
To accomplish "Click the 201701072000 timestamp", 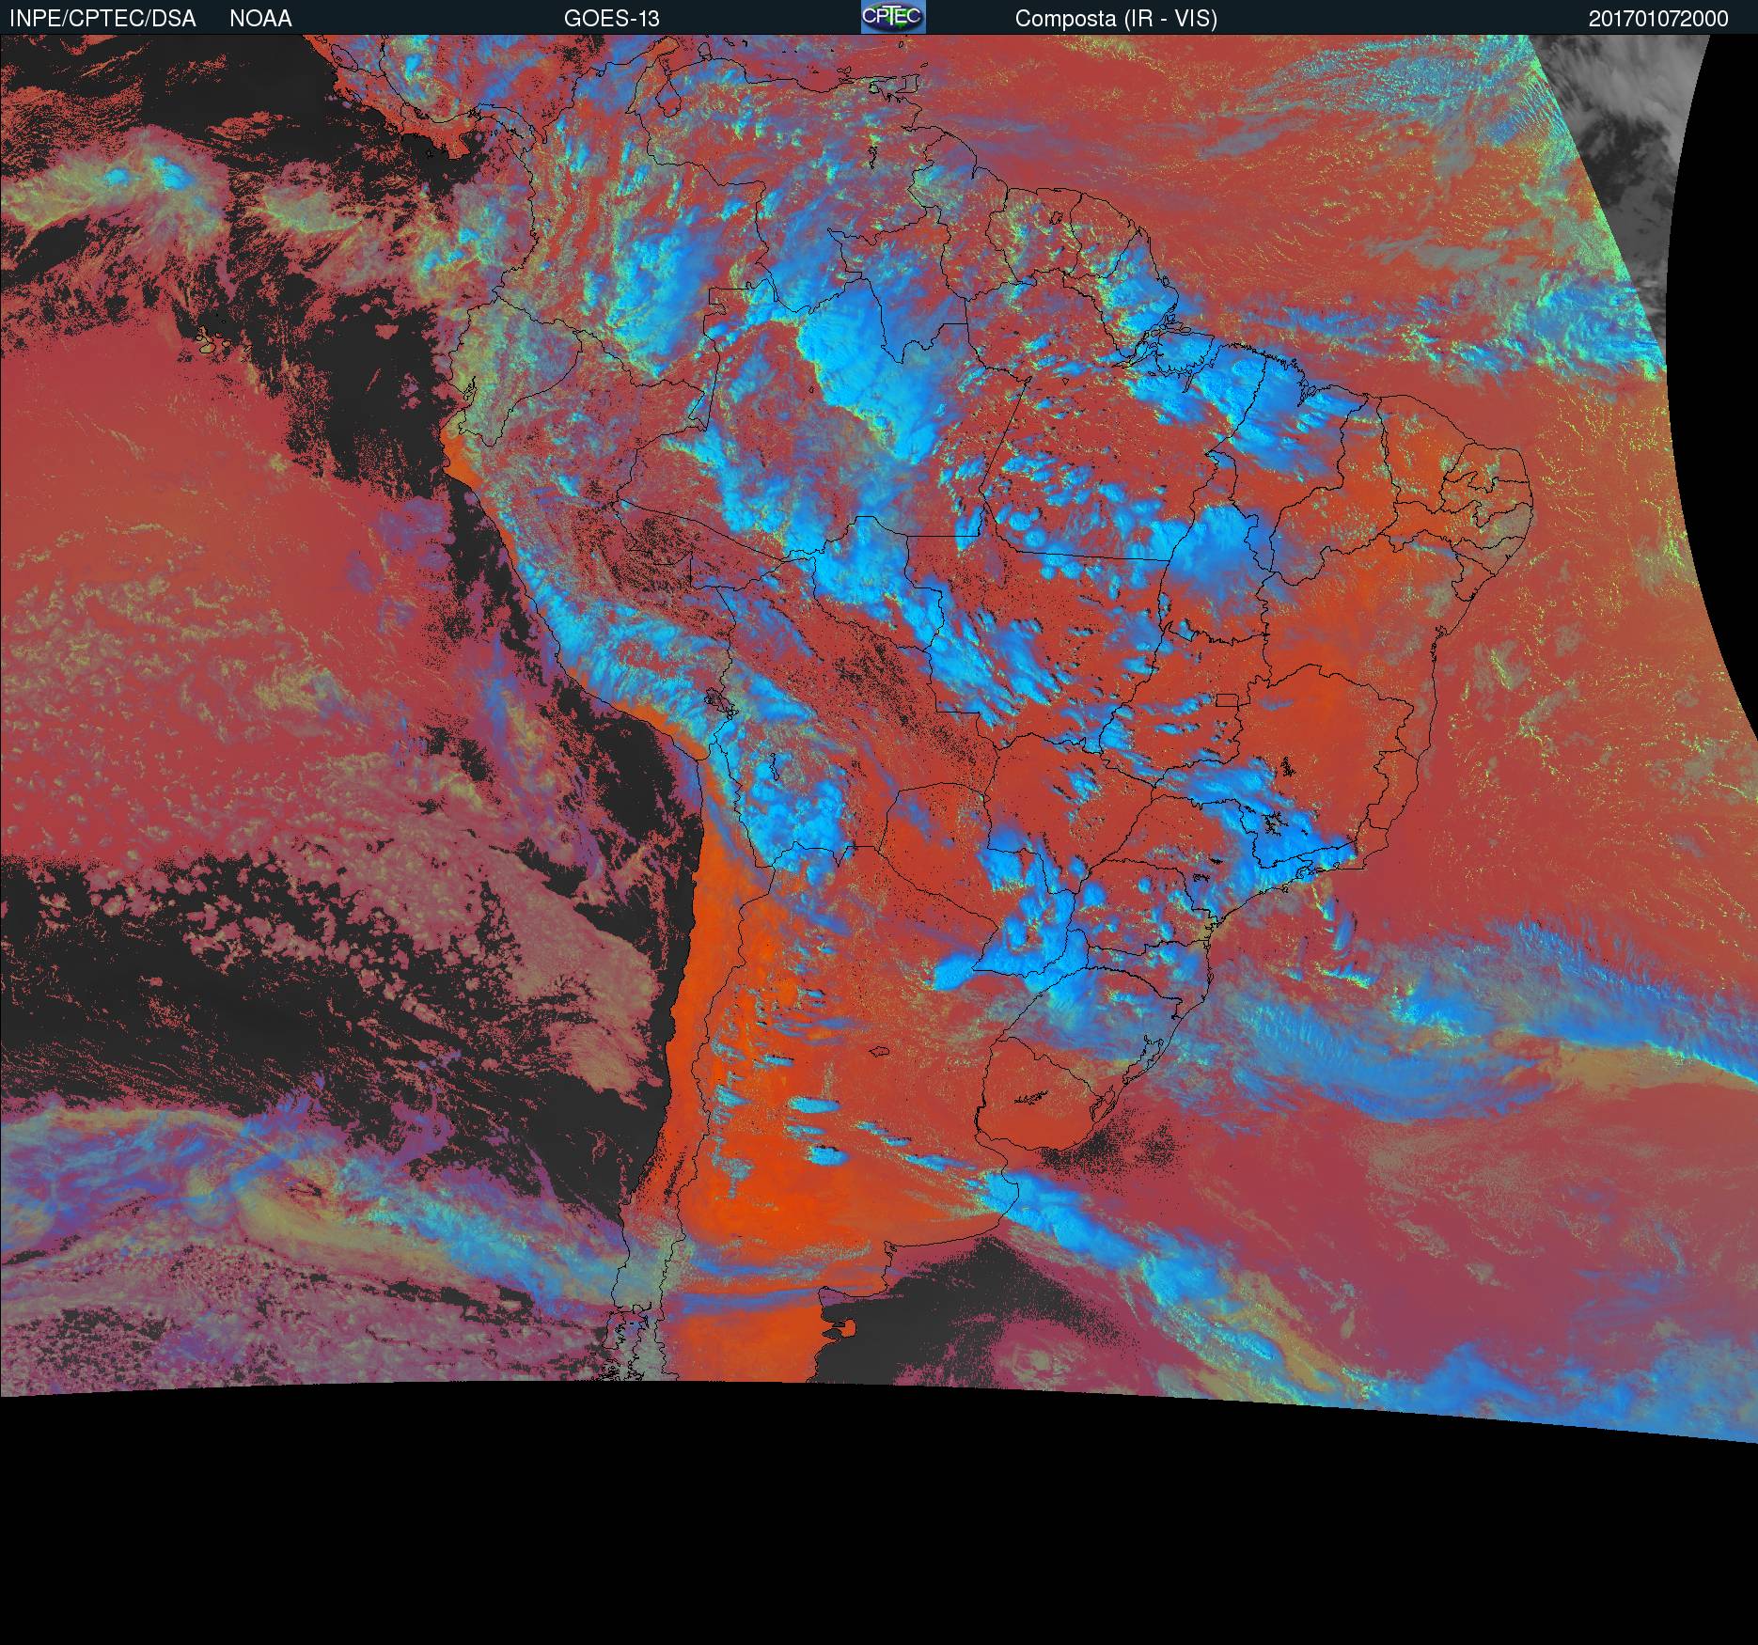I will [1658, 19].
